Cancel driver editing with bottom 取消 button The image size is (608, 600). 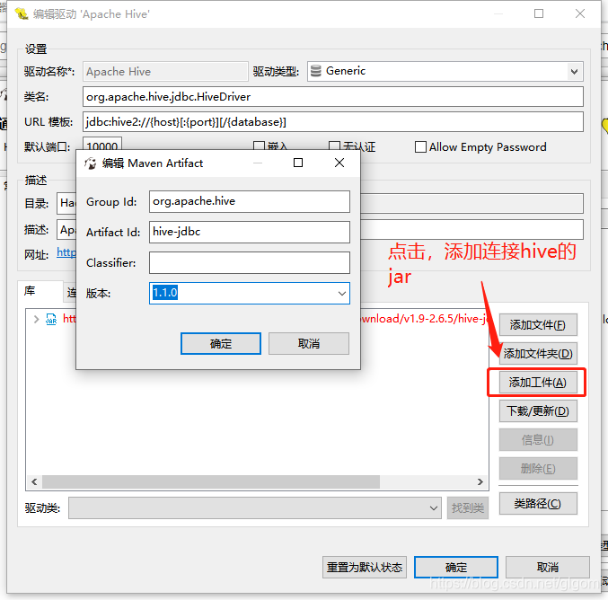(x=548, y=568)
